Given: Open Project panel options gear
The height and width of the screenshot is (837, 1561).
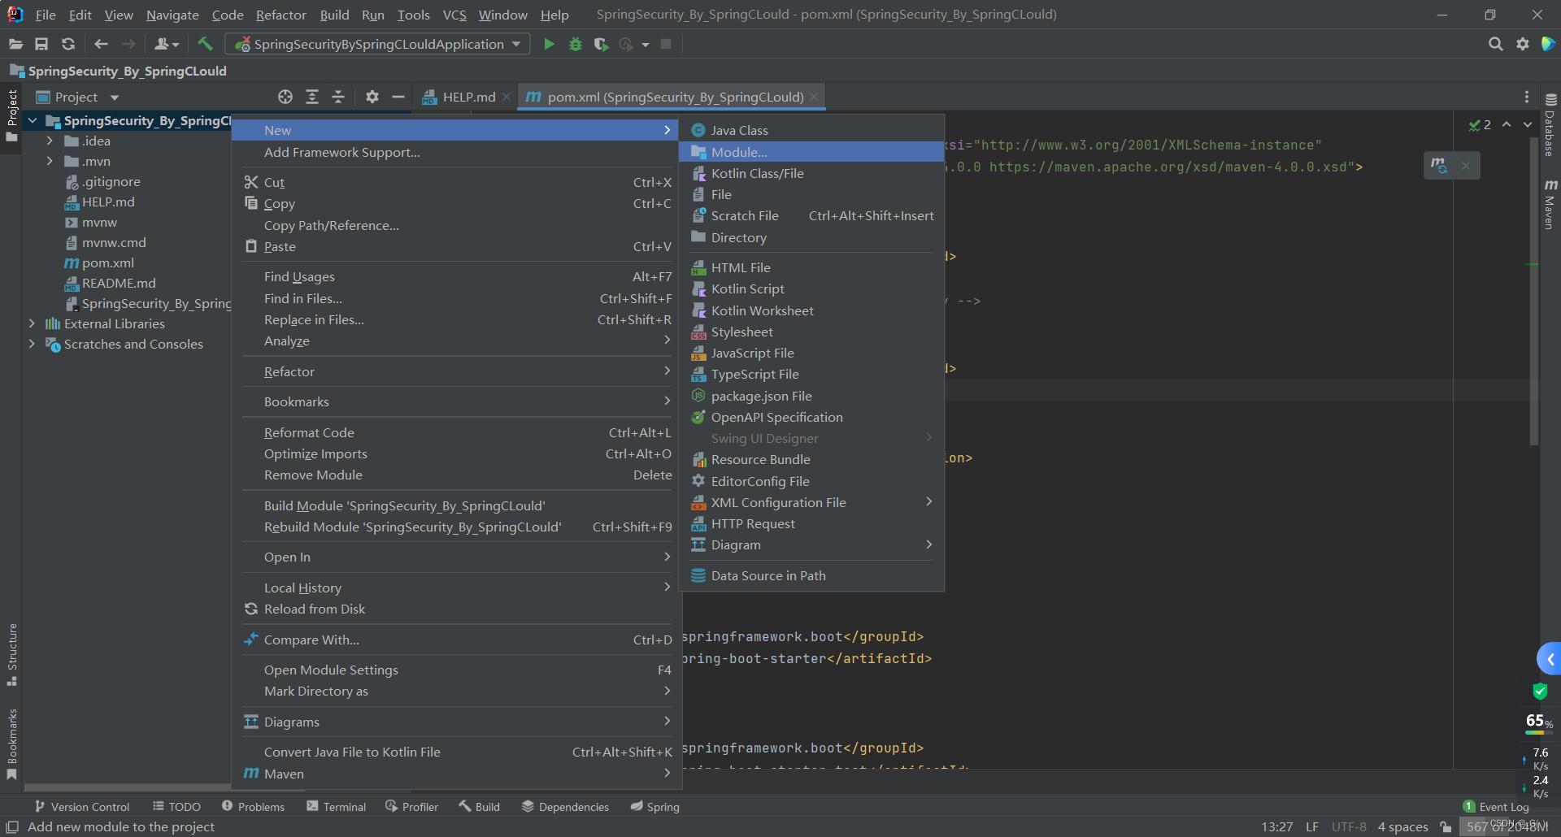Looking at the screenshot, I should pyautogui.click(x=372, y=97).
